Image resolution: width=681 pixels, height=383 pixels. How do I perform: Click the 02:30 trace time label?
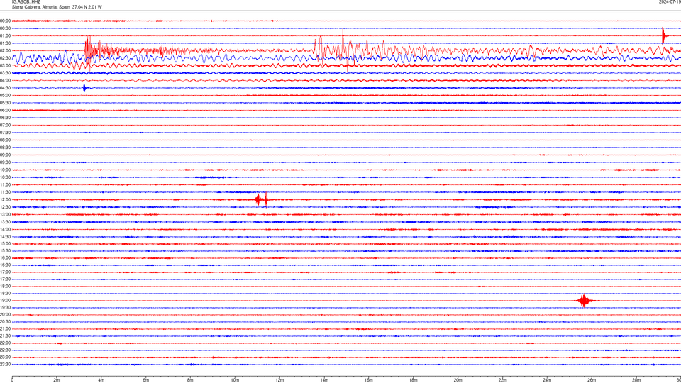coord(5,57)
